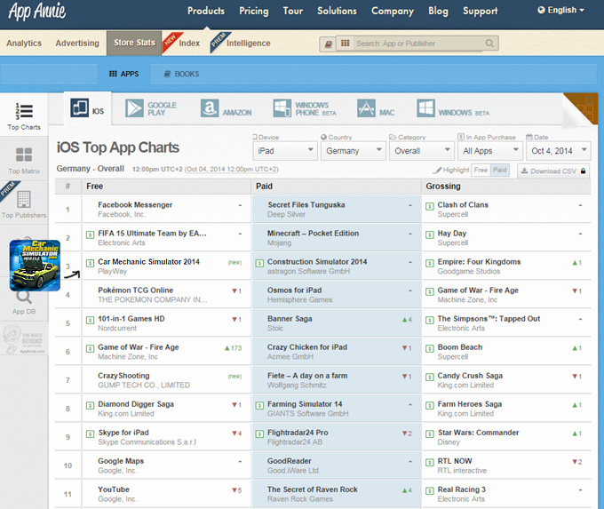This screenshot has width=604, height=509.
Task: Toggle Paid highlight option
Action: tap(499, 170)
